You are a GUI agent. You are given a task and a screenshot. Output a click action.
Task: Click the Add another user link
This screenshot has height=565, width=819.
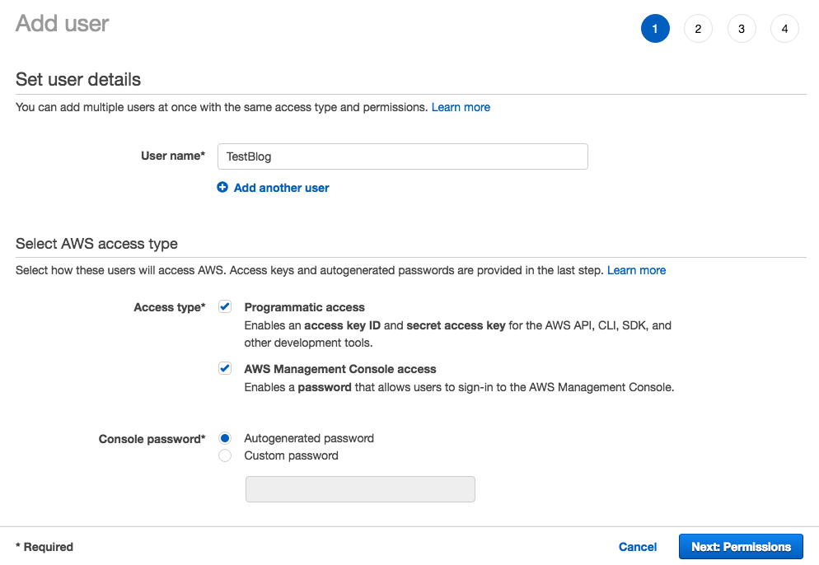click(281, 188)
